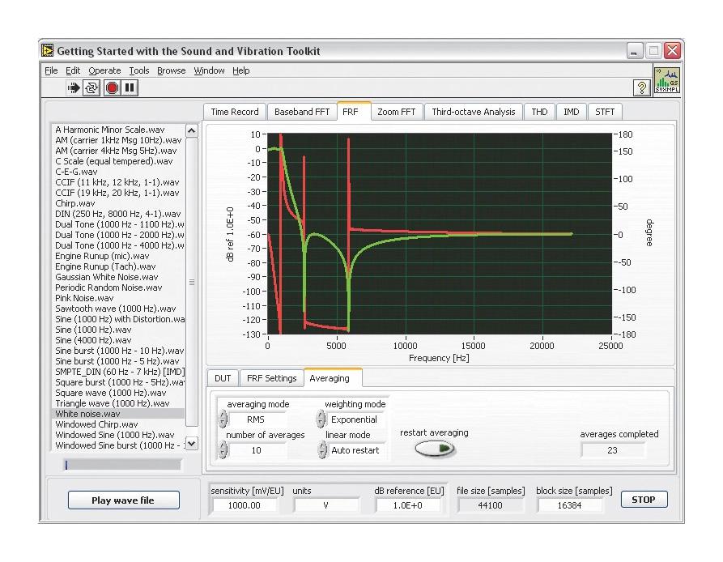The width and height of the screenshot is (723, 562).
Task: Switch to the IMD tab
Action: [572, 112]
